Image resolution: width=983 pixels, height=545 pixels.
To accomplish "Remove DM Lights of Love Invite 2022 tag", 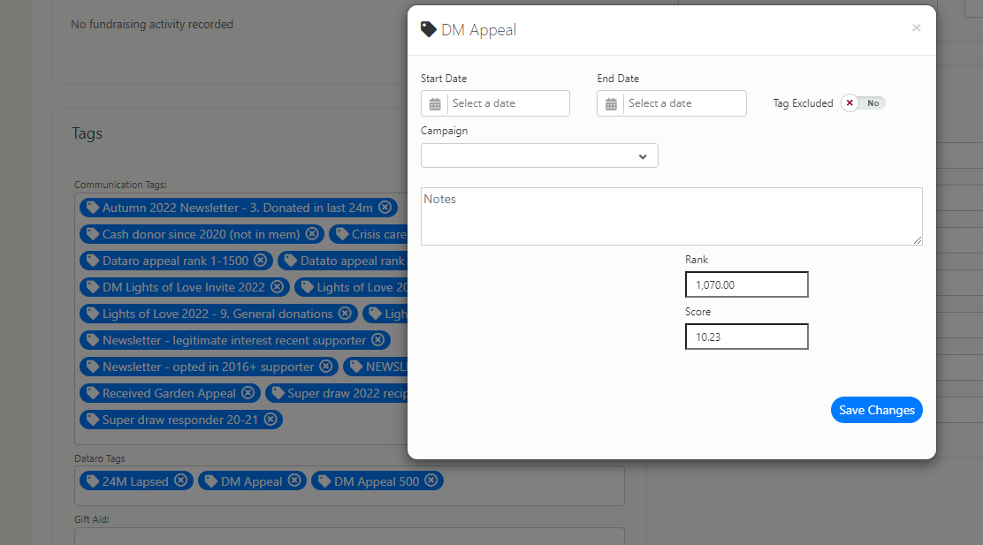I will (277, 287).
